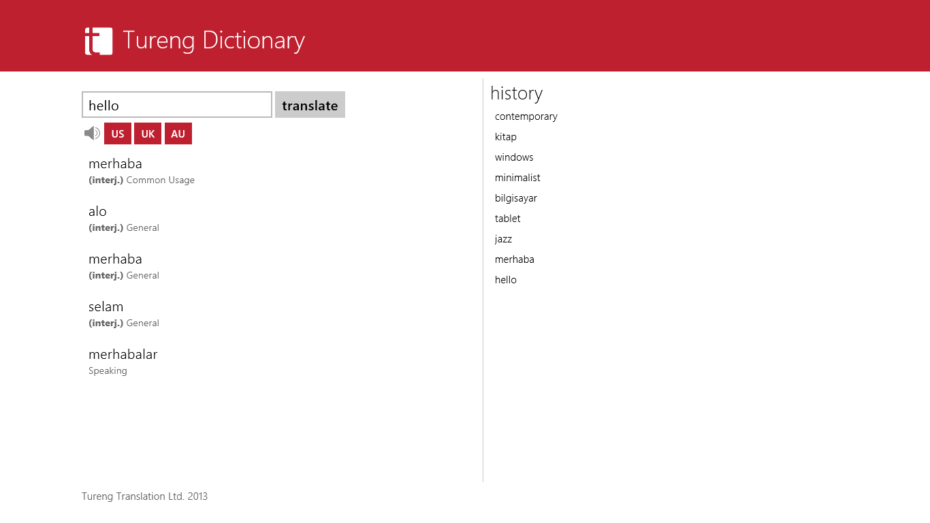Image resolution: width=930 pixels, height=523 pixels.
Task: Reopen windows from history list
Action: (x=514, y=157)
